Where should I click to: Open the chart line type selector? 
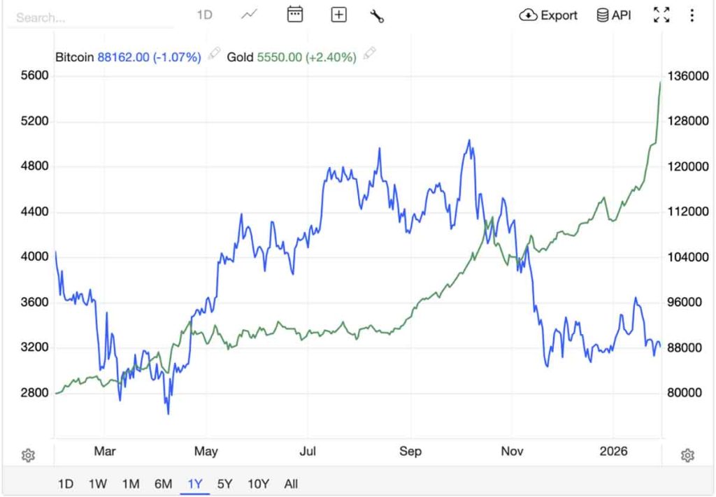click(248, 15)
